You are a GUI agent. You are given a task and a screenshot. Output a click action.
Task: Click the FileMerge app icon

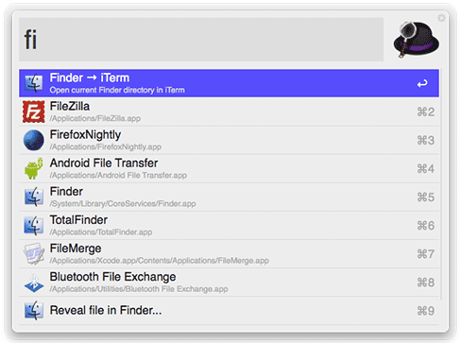coord(34,254)
